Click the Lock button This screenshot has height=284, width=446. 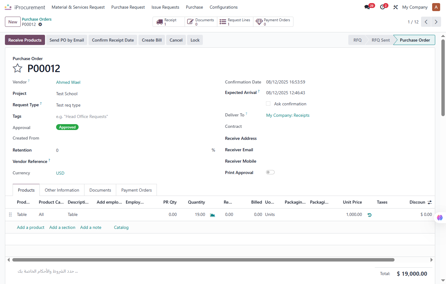click(195, 40)
